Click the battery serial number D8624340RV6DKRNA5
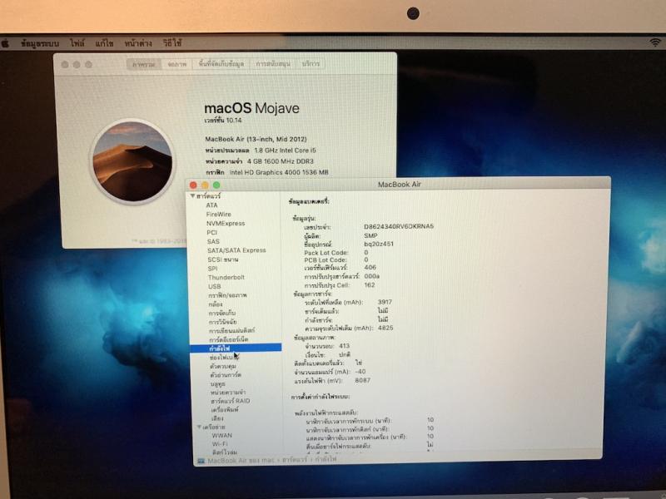 click(399, 226)
